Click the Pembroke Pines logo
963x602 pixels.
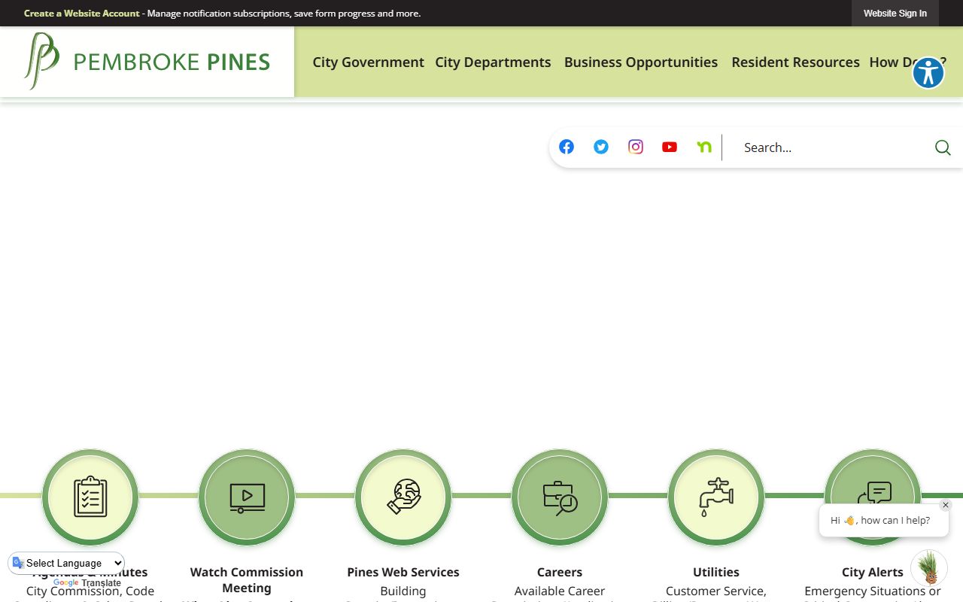(x=147, y=62)
